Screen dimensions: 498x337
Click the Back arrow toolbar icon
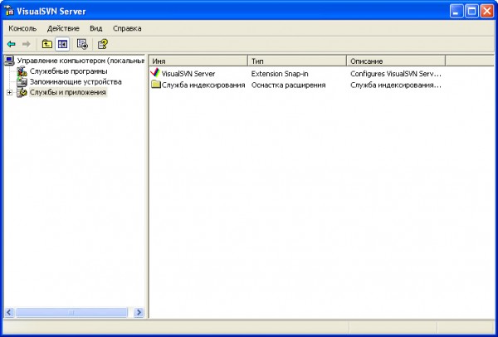click(11, 44)
